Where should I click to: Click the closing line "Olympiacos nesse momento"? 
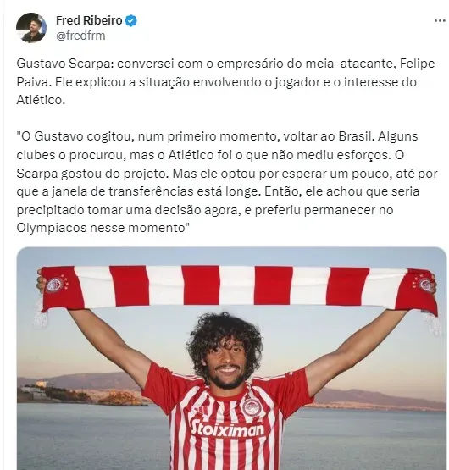103,228
